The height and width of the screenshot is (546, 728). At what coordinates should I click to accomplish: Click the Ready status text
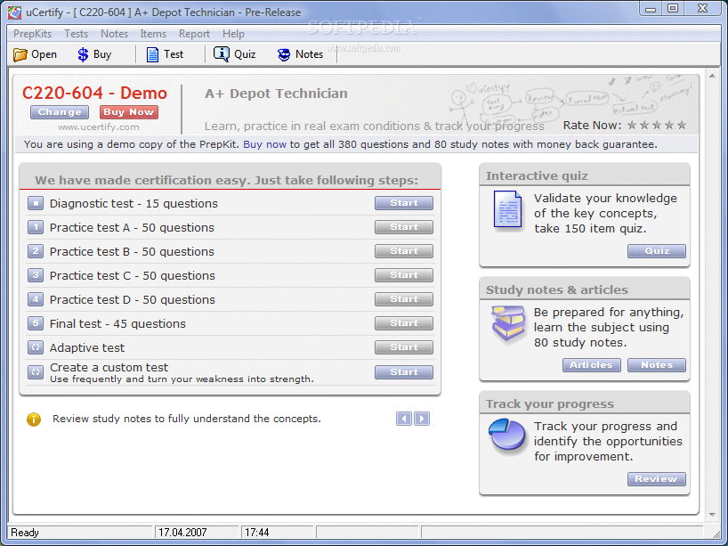tap(25, 533)
